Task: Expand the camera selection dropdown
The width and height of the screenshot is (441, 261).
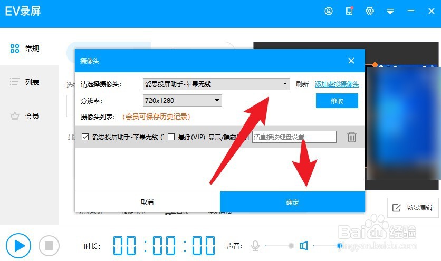Action: [x=216, y=84]
